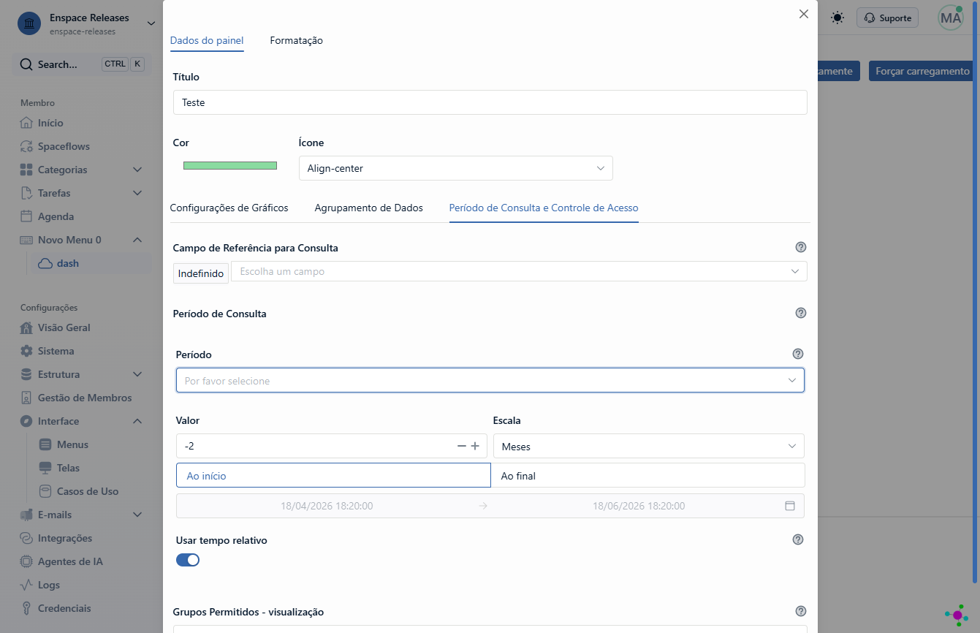Click the minus icon in Valor field

coord(461,446)
